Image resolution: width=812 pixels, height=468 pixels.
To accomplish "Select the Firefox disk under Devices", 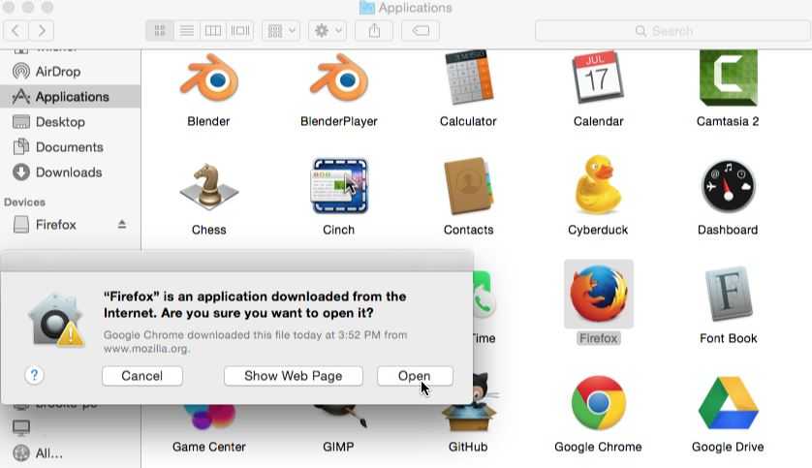I will (x=56, y=225).
